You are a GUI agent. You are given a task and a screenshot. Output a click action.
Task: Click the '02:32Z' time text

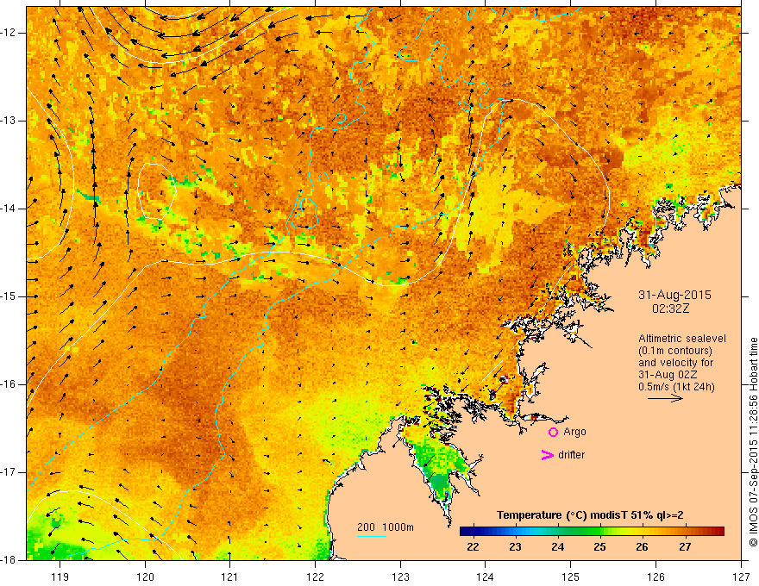click(x=670, y=309)
